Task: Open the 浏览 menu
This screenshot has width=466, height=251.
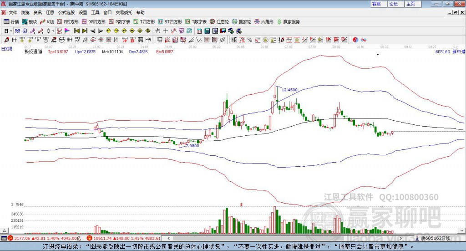Action: tap(25, 12)
